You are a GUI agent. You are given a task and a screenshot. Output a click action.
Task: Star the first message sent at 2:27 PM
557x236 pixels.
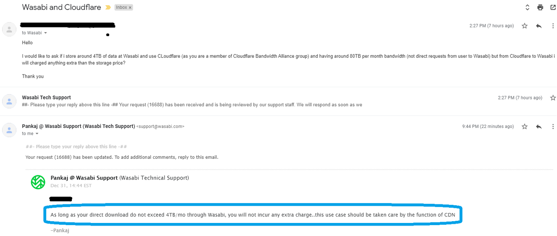tap(524, 26)
